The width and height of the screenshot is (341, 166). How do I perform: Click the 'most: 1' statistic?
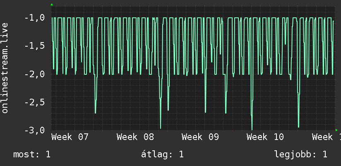(x=32, y=154)
